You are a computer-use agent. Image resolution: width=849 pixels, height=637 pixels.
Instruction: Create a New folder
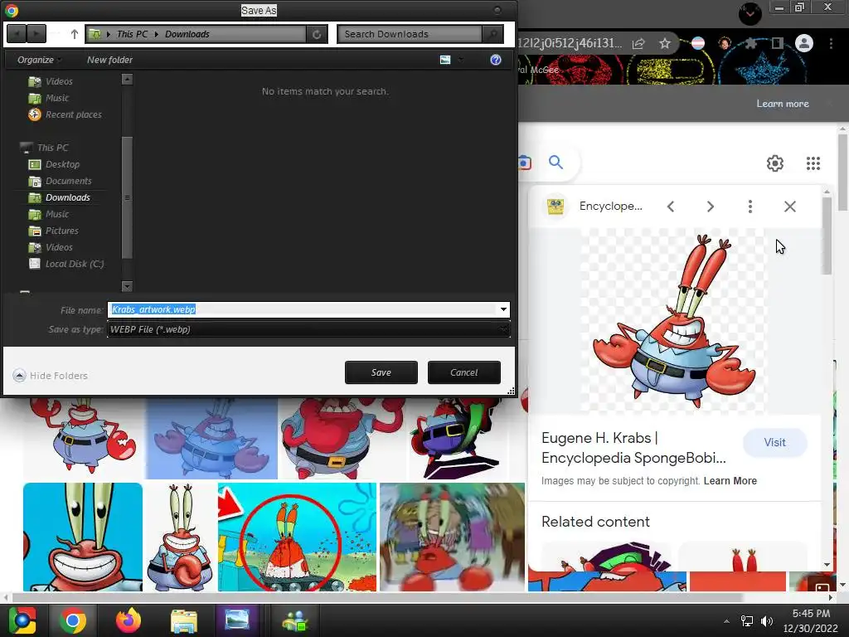pyautogui.click(x=109, y=60)
